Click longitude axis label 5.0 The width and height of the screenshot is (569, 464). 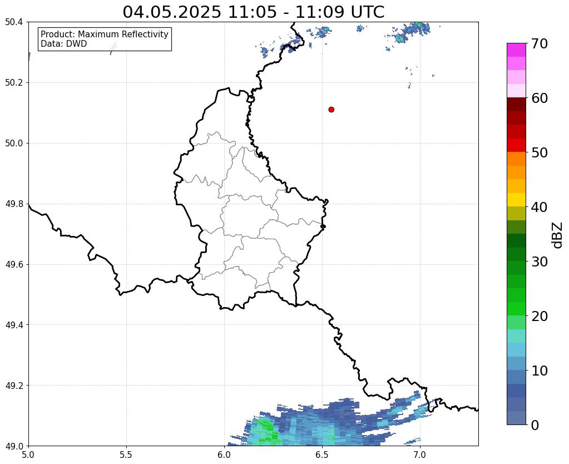tap(28, 455)
